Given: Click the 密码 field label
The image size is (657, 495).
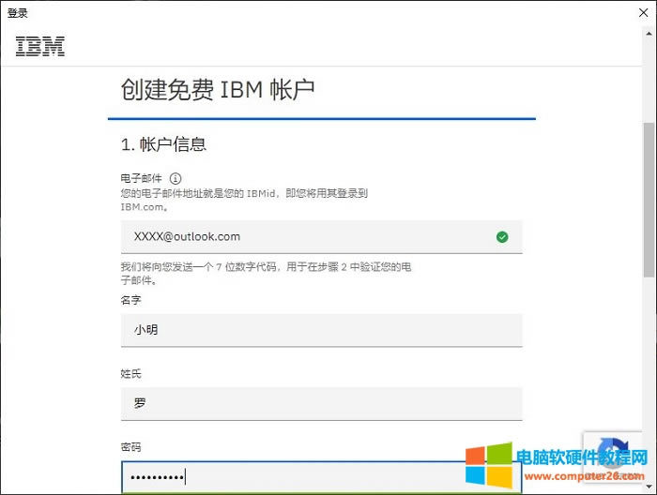Looking at the screenshot, I should (x=131, y=447).
